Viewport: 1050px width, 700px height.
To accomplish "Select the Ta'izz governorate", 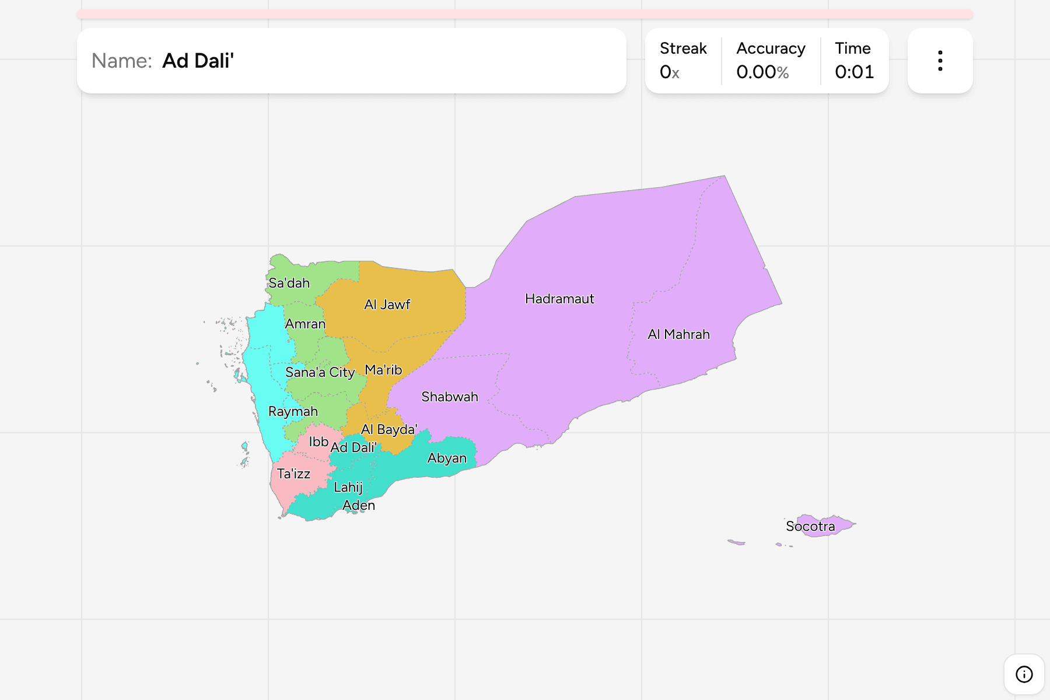I will point(293,474).
